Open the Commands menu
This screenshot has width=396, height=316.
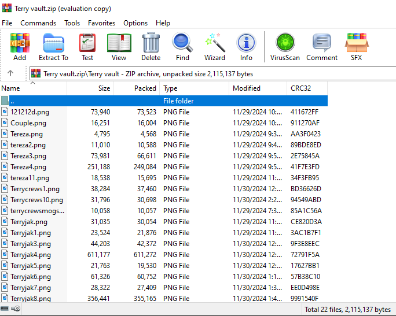click(38, 23)
